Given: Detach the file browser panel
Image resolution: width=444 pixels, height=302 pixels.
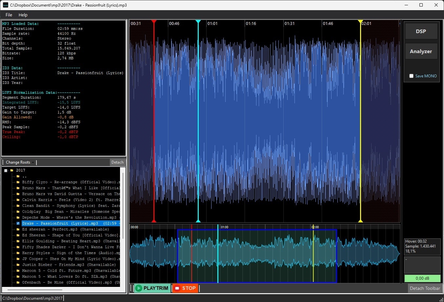Looking at the screenshot, I should pyautogui.click(x=117, y=162).
